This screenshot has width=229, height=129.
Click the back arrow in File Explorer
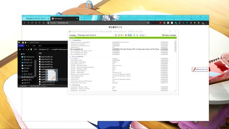[x=20, y=49]
